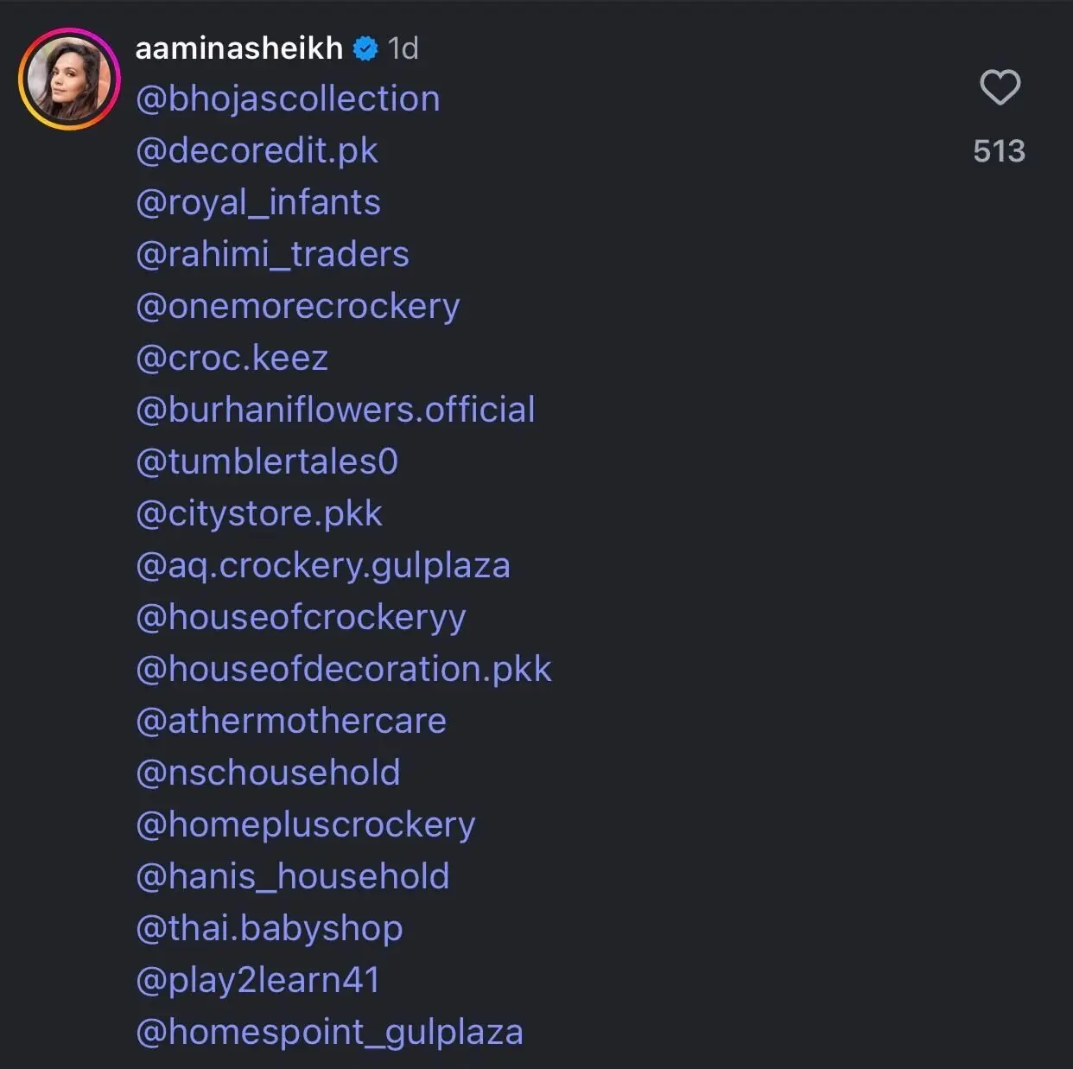View the 513 likes count
This screenshot has width=1073, height=1069.
pyautogui.click(x=999, y=151)
